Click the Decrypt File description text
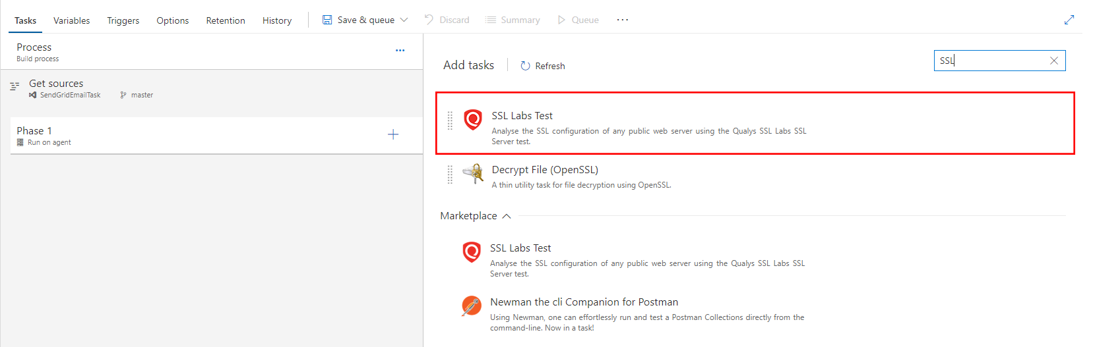 pos(582,185)
